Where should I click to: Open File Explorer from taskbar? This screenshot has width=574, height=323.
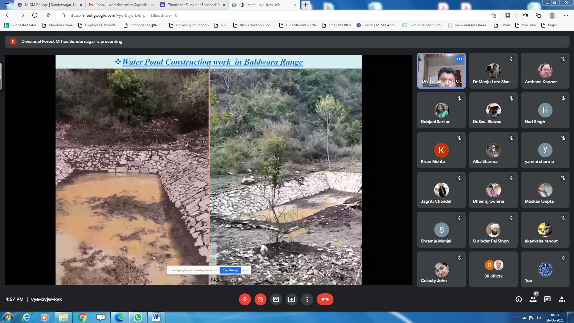[64, 317]
